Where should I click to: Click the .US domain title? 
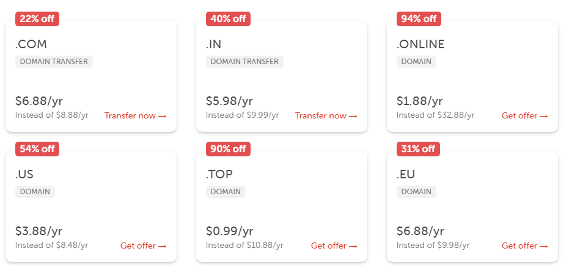point(24,175)
